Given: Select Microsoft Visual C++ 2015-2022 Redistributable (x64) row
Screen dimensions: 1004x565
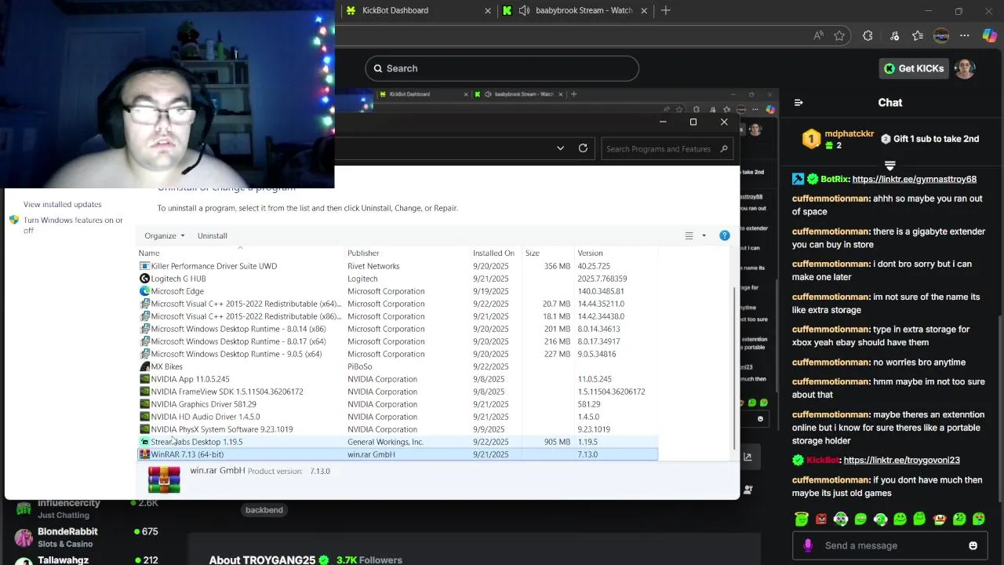Looking at the screenshot, I should pyautogui.click(x=398, y=304).
